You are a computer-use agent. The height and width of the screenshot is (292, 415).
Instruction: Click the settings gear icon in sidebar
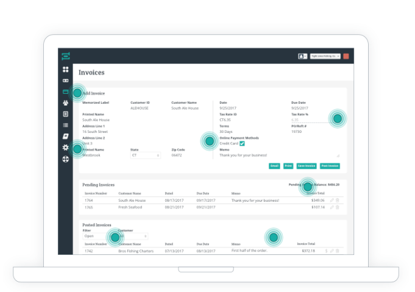pyautogui.click(x=65, y=148)
